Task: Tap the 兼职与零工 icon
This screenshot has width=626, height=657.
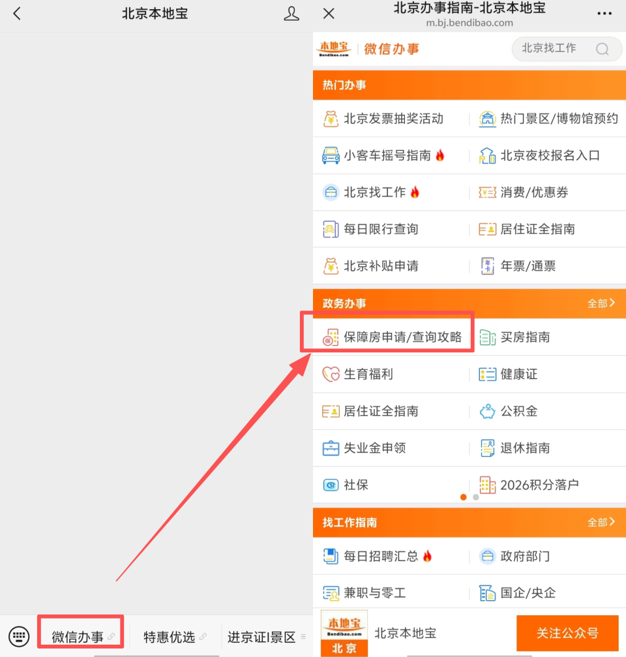Action: point(331,593)
